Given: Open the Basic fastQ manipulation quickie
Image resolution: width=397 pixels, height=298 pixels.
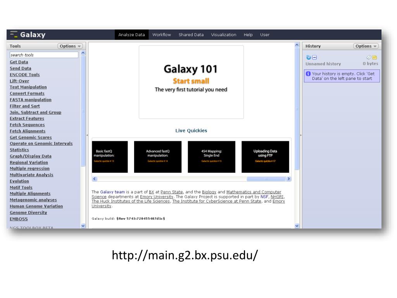Looking at the screenshot, I should [110, 157].
